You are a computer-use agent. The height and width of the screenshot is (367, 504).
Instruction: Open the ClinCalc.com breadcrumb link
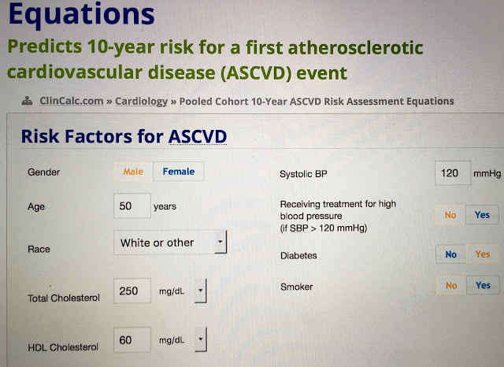[x=72, y=101]
